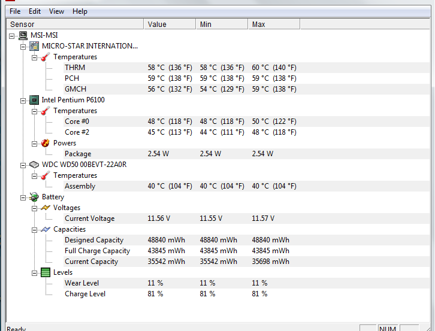Viewport: 435px width, 331px height.
Task: Select the Charge Level row
Action: point(246,294)
